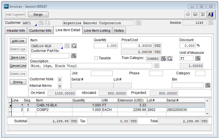Click item search magnifier beside CABL16-BLK
Screen dimensions: 219x139
[74, 46]
